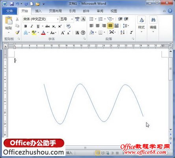Open a file with the folder icon
The height and width of the screenshot is (158, 175).
37,4
